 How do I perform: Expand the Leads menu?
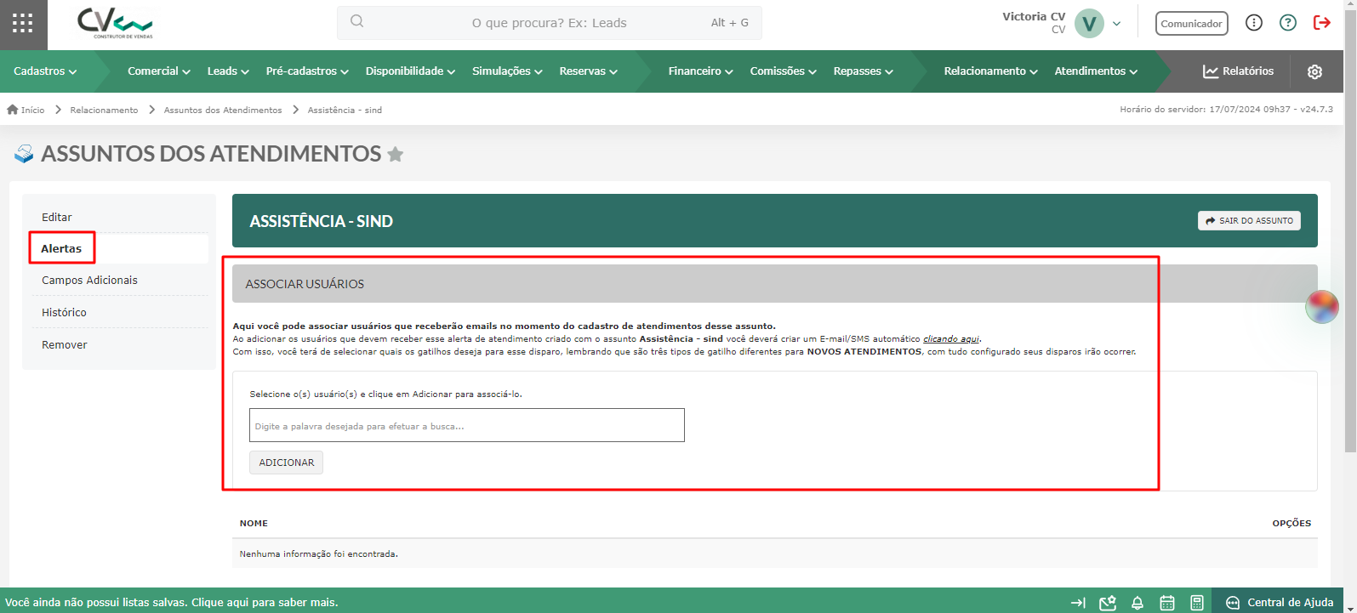click(228, 71)
